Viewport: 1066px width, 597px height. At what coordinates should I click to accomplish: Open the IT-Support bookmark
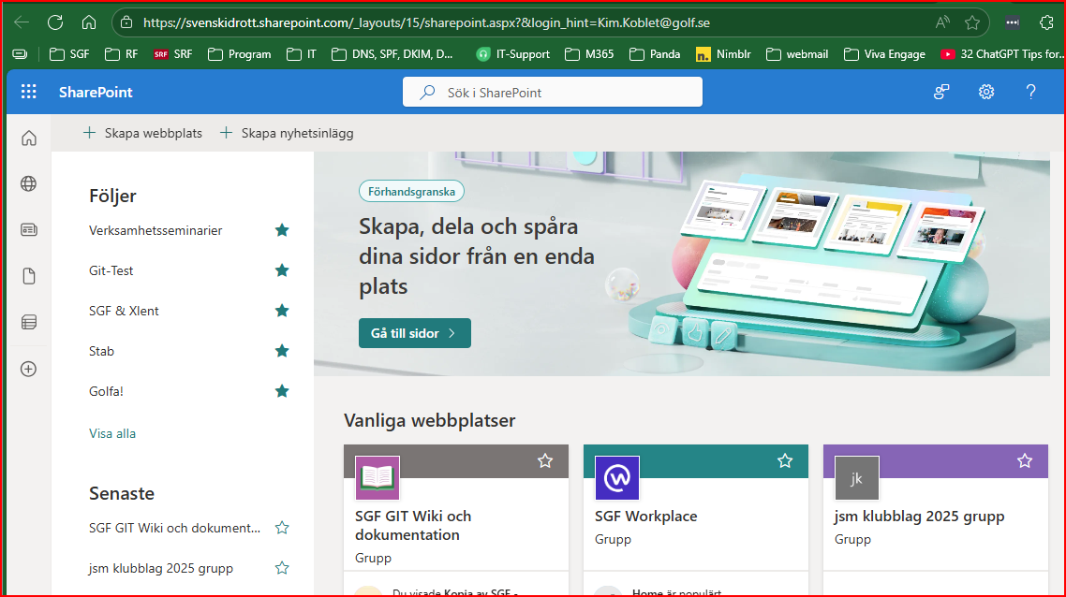coord(513,54)
